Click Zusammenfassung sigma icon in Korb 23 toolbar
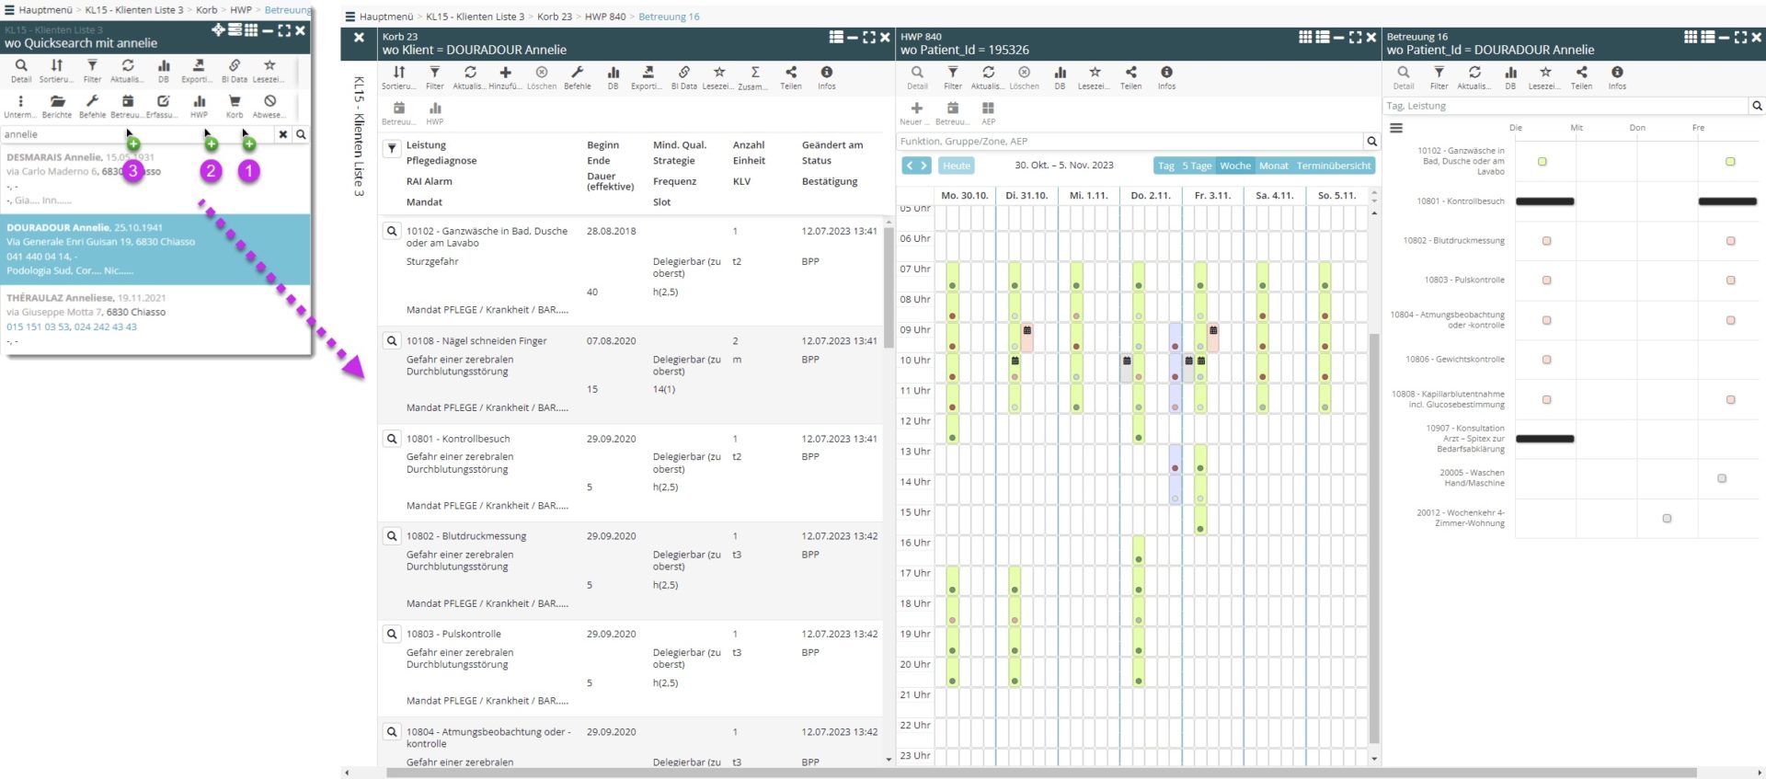This screenshot has height=779, width=1766. [754, 73]
